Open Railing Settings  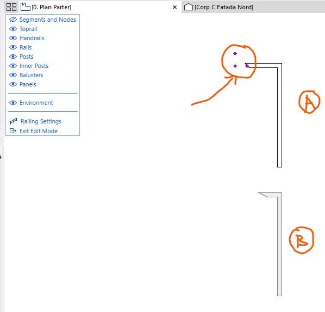click(41, 121)
